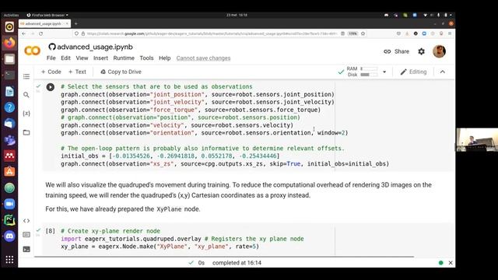Open the Help app in the dock
The width and height of the screenshot is (498, 280).
(x=9, y=107)
